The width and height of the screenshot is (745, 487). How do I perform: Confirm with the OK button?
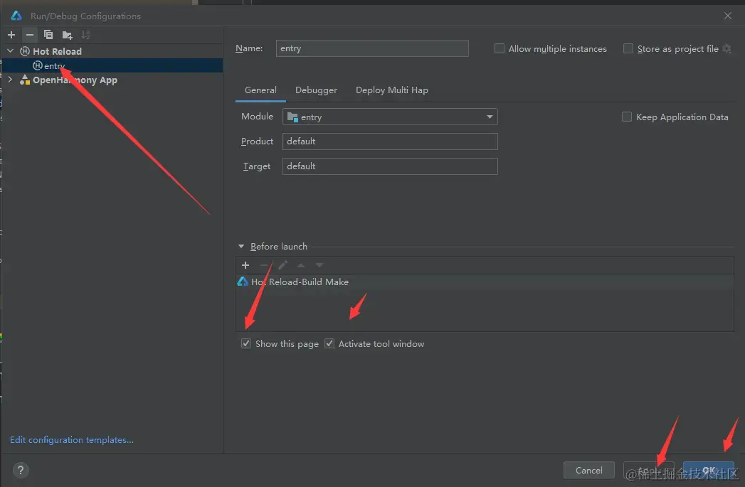click(709, 471)
